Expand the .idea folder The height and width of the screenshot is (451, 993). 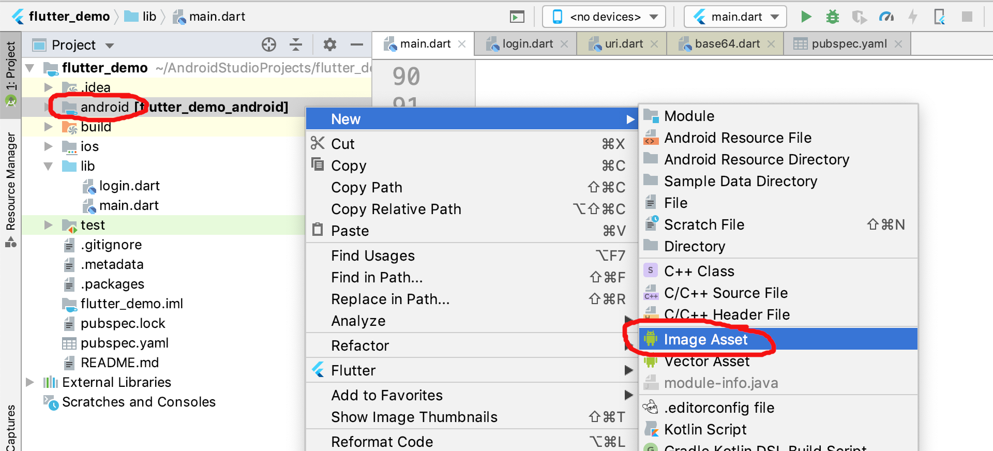[49, 87]
